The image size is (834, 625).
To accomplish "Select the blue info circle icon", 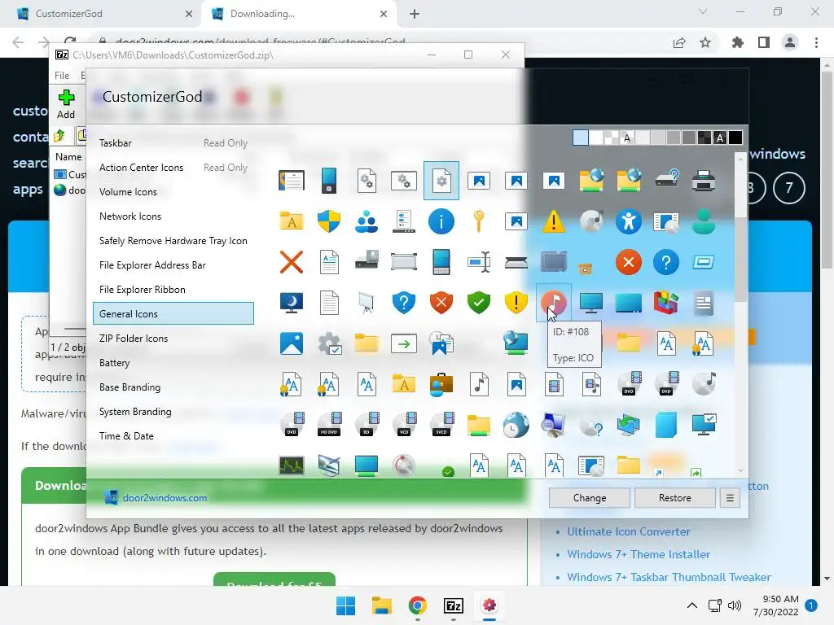I will (441, 221).
